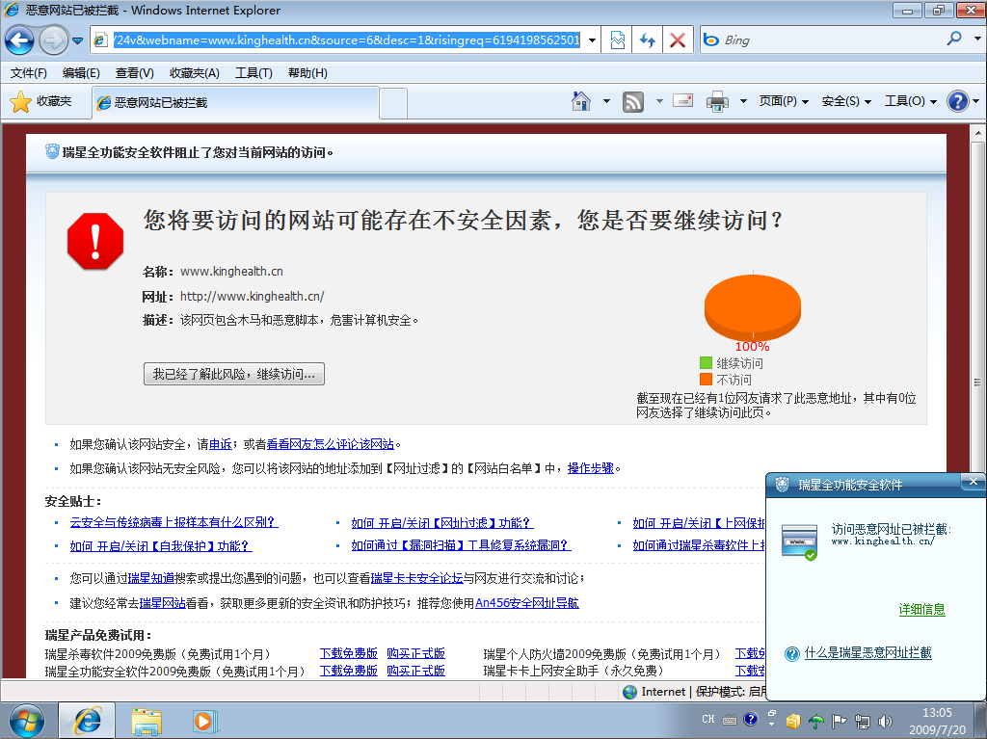This screenshot has width=987, height=739.
Task: Click the blue Help question mark icon
Action: pyautogui.click(x=957, y=101)
